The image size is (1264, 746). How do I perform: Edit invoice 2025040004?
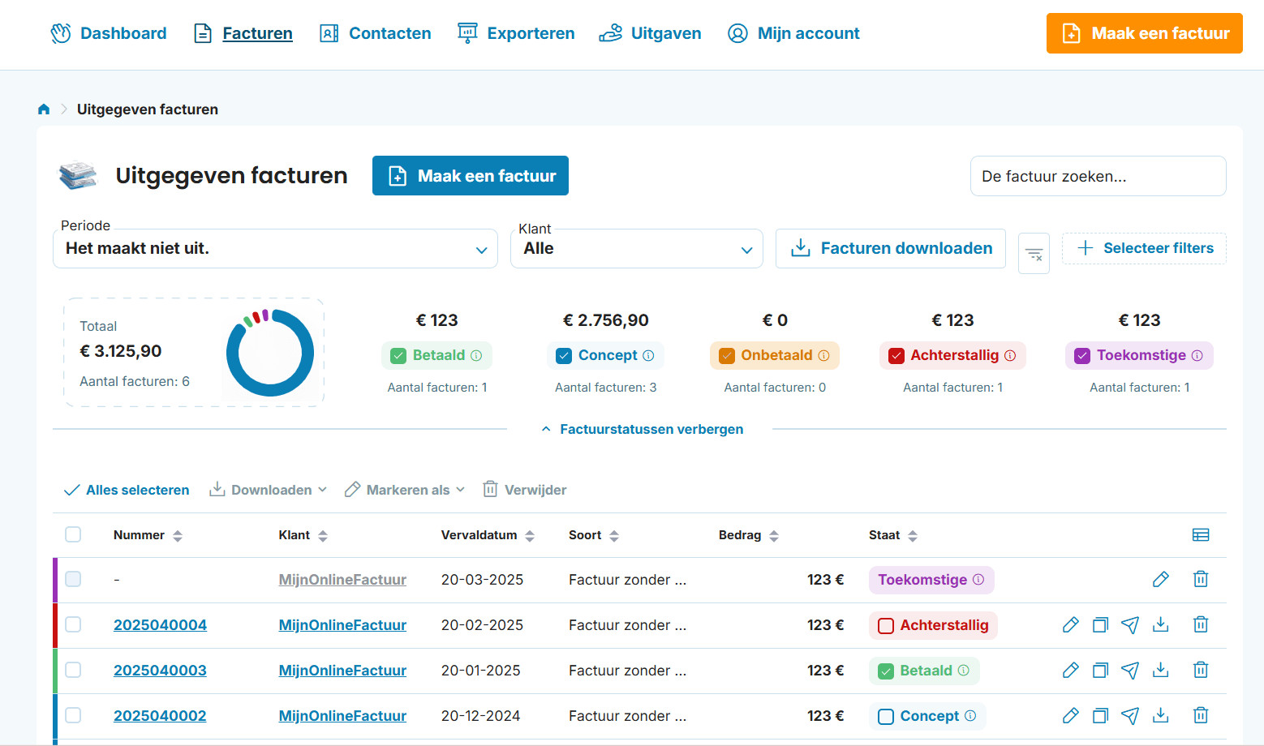pos(1071,624)
